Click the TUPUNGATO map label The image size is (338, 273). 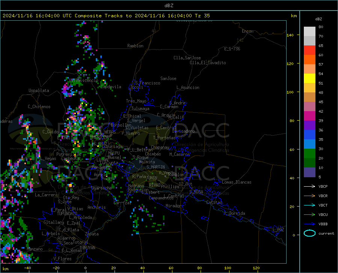pos(67,214)
